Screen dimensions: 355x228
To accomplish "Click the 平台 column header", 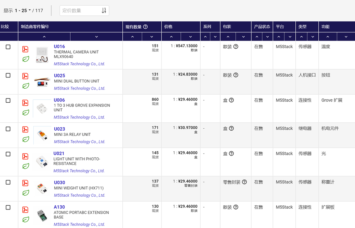I will coord(280,27).
